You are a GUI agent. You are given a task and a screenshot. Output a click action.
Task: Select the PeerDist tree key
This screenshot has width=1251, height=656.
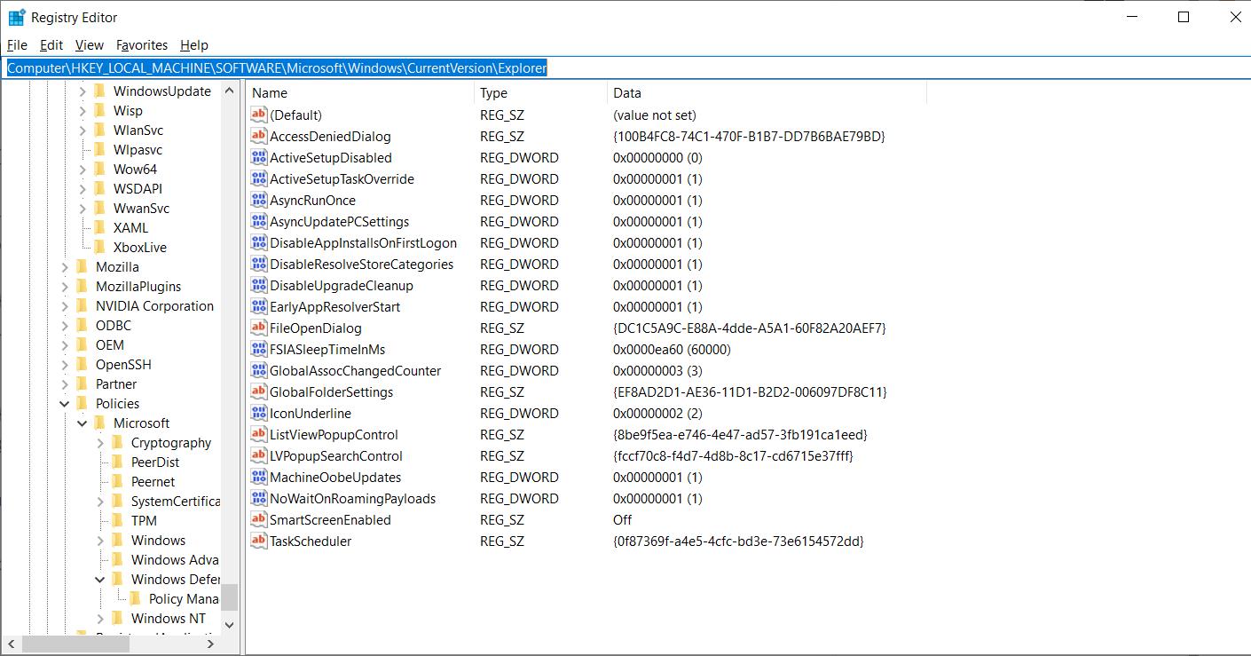tap(155, 462)
